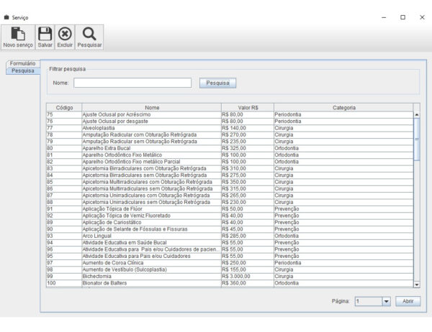
Task: Click the R$ 285,00 value cell
Action: (x=248, y=236)
